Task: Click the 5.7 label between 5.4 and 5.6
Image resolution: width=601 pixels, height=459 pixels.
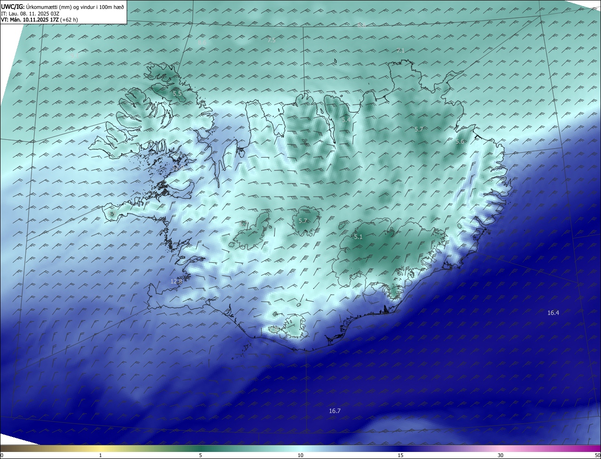Action: click(x=419, y=129)
